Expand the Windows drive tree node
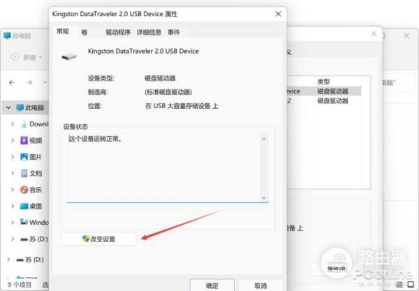 coord(13,223)
